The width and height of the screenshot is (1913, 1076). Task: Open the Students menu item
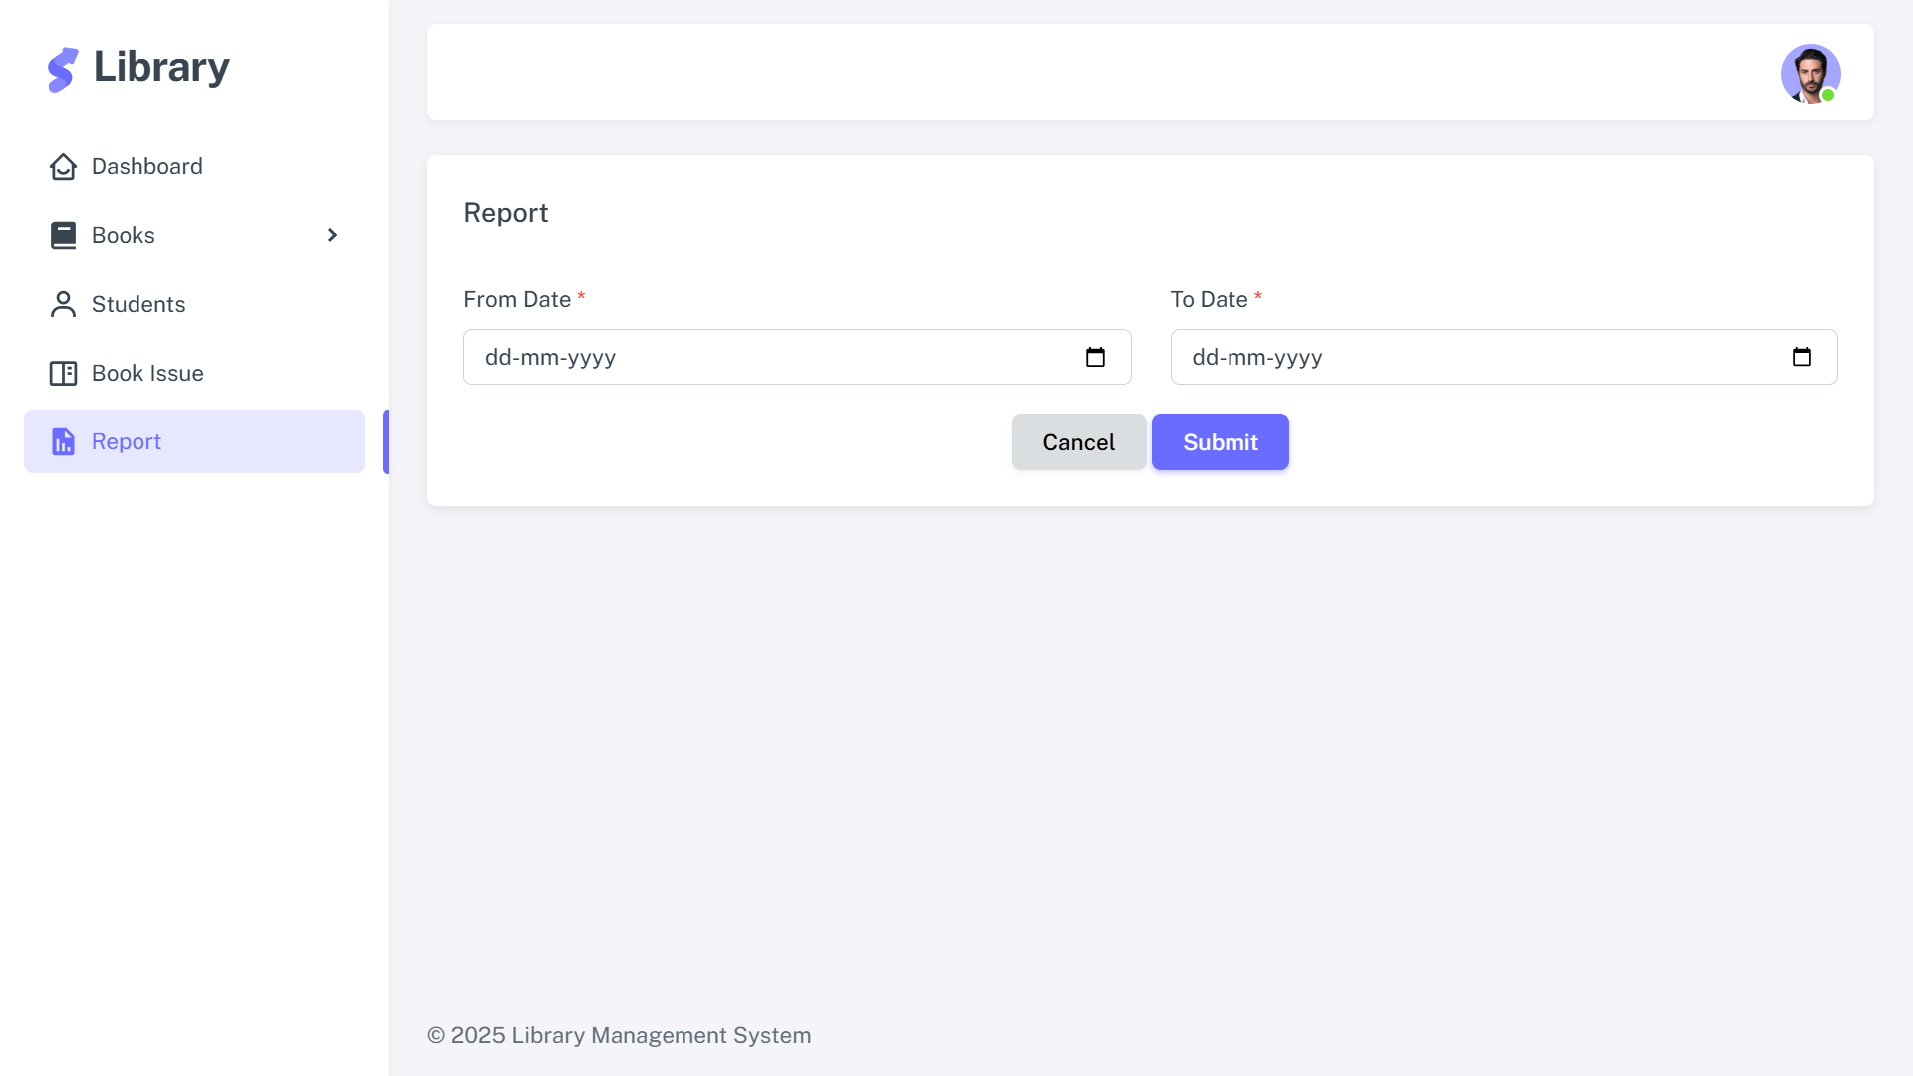coord(194,304)
